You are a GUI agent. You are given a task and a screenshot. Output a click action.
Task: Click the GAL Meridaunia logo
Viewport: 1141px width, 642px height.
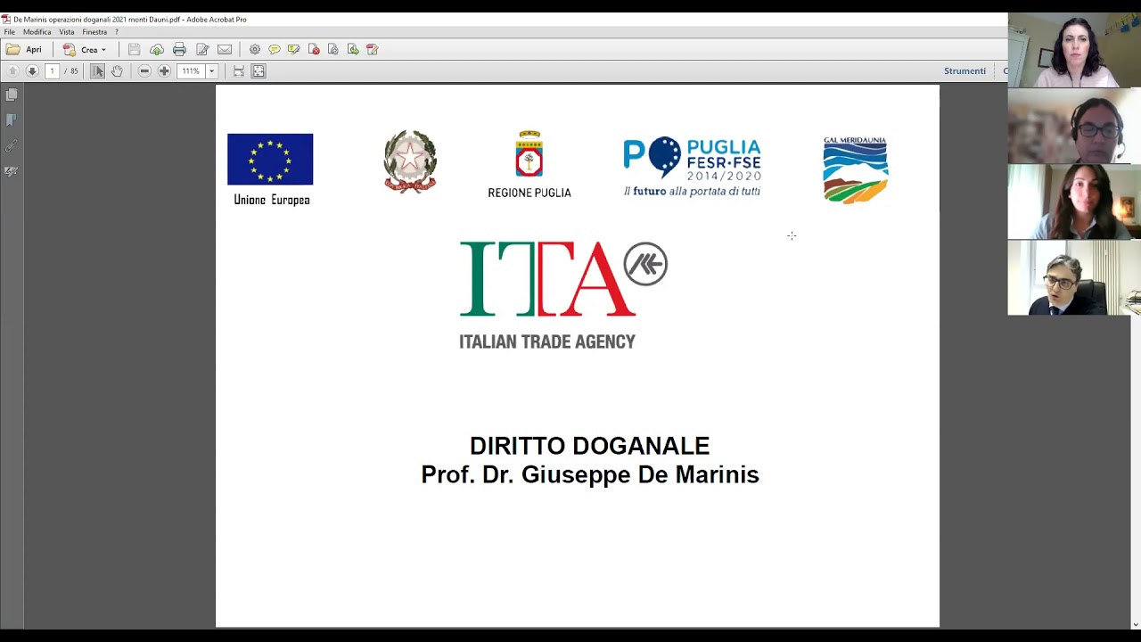855,169
